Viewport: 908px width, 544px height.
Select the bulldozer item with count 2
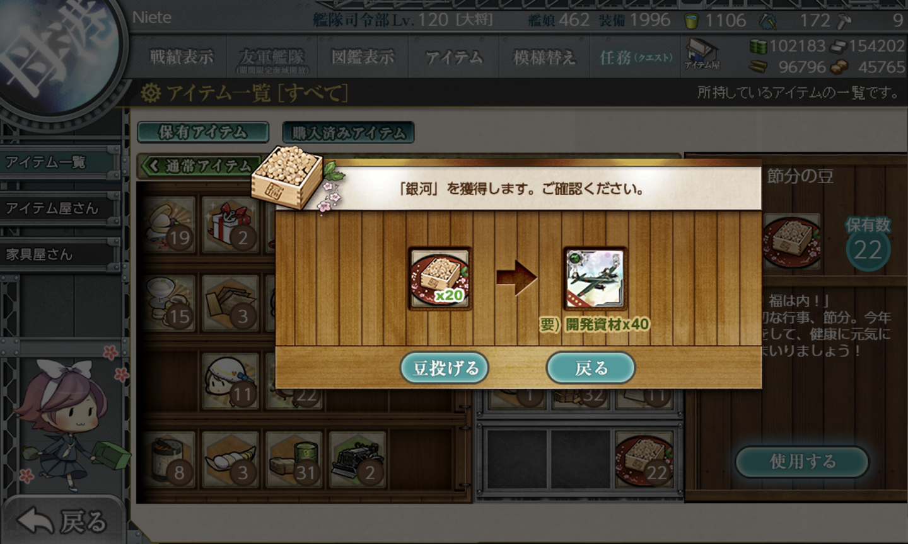tap(358, 460)
